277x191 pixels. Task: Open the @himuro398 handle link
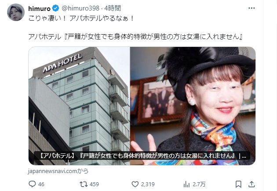coord(80,8)
